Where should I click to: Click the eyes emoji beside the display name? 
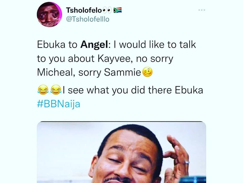[x=107, y=10]
